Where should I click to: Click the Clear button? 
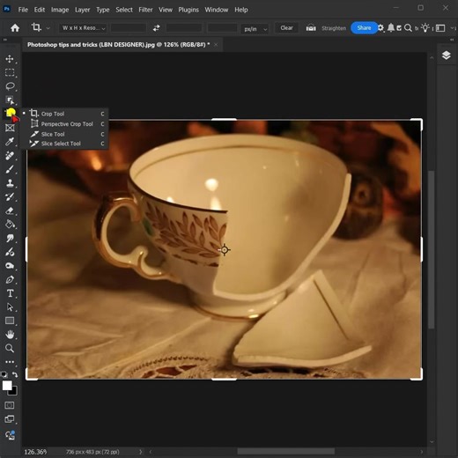(286, 28)
